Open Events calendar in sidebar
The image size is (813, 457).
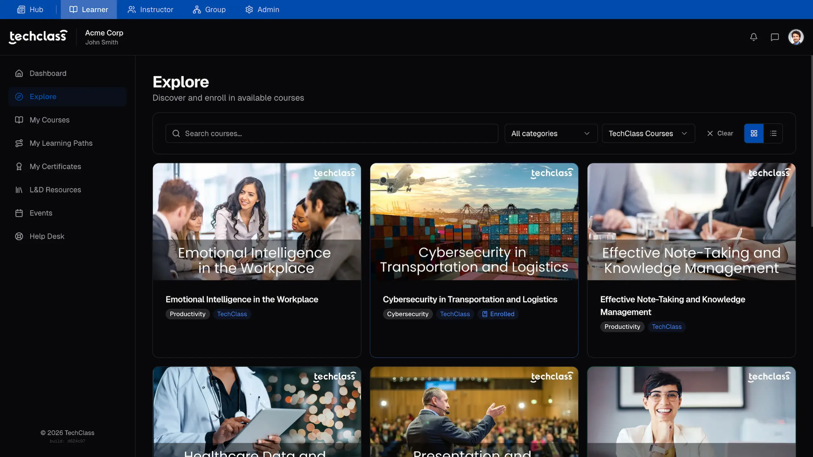pyautogui.click(x=41, y=213)
